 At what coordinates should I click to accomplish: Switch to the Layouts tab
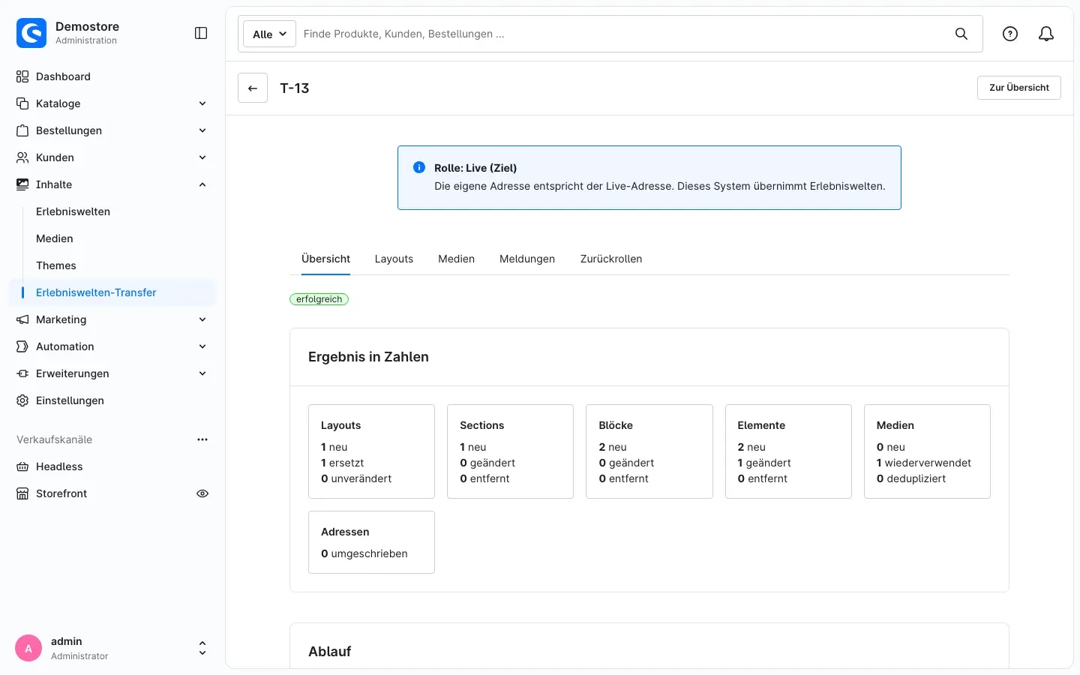(x=394, y=259)
